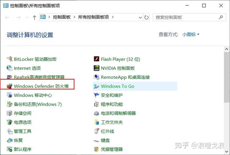Expand chevron before 控制面板 breadcrumb
230x155 pixels.
(49, 17)
